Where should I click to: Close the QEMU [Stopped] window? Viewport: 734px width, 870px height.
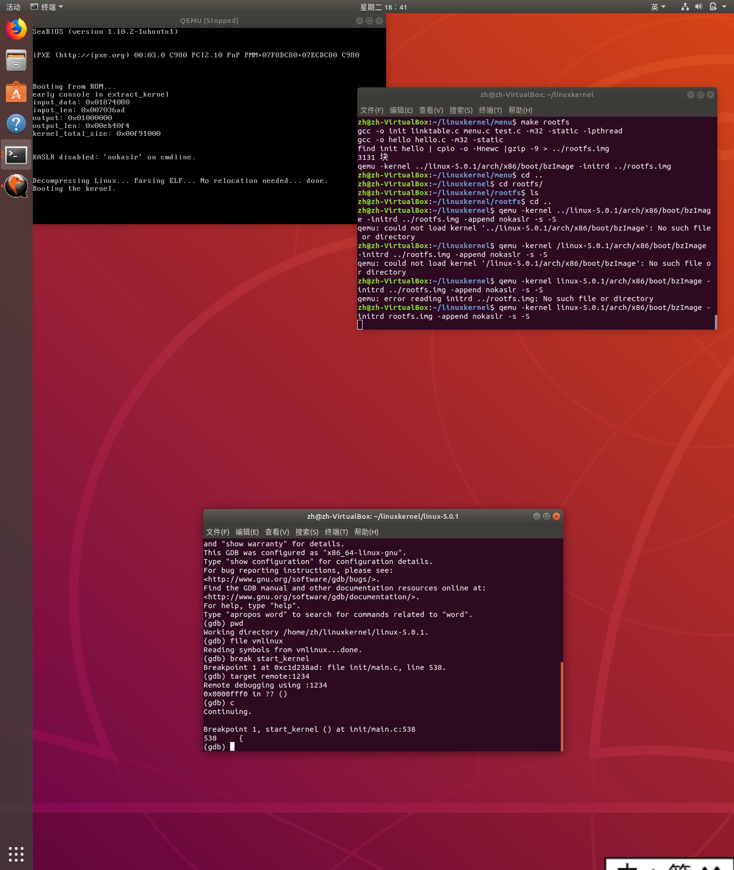tap(379, 21)
